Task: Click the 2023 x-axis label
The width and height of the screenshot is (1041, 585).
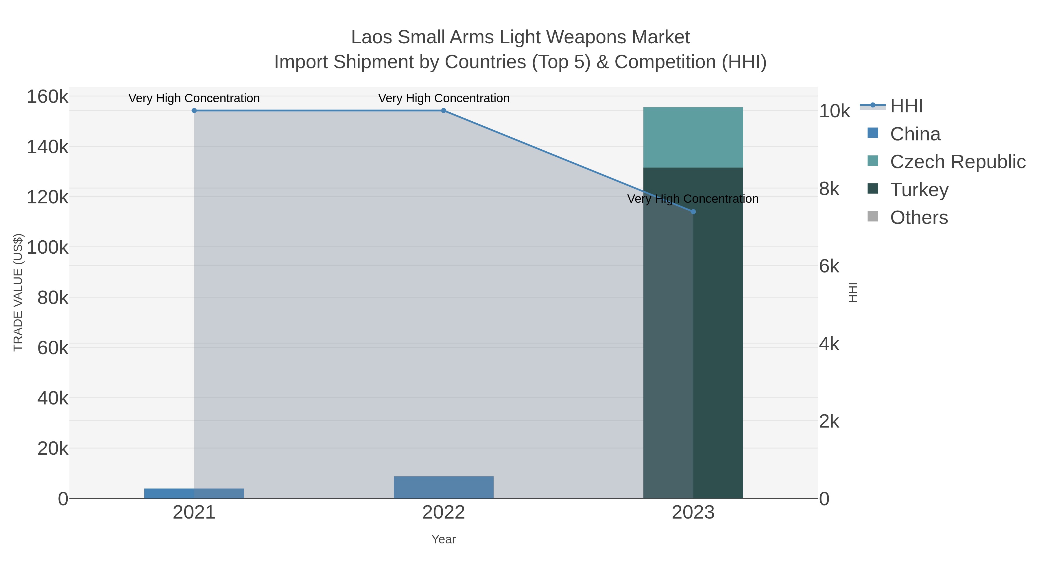Action: (693, 513)
